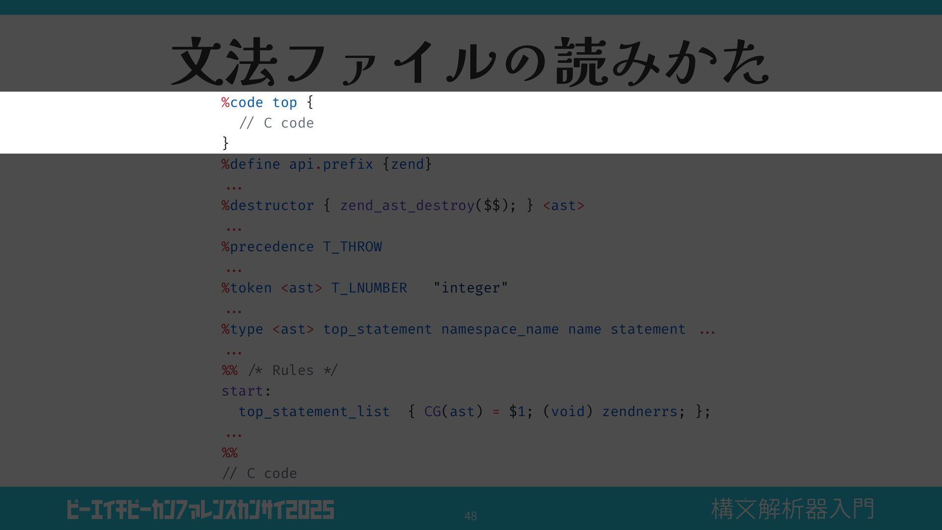Click the comment '// C code' inside the code top block
This screenshot has height=530, width=942.
(x=276, y=123)
